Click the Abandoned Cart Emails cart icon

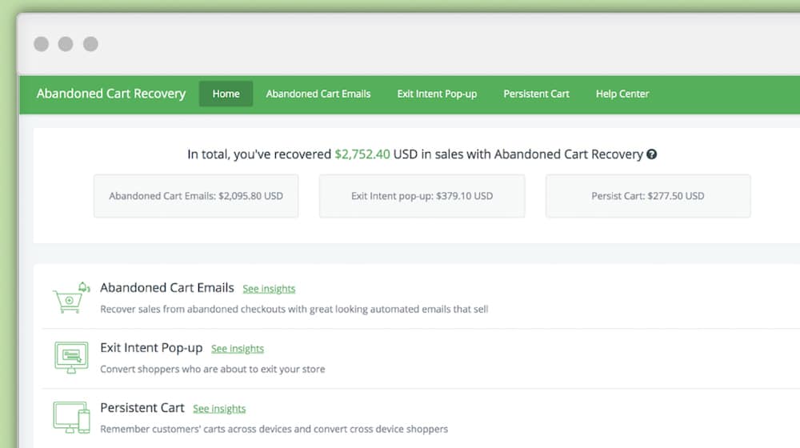pyautogui.click(x=71, y=298)
